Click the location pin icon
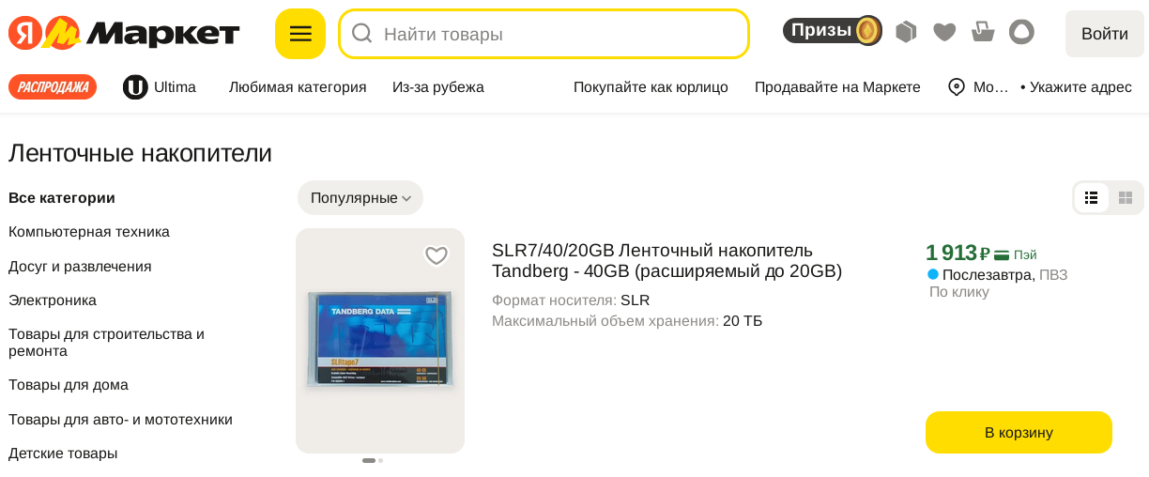 (957, 87)
